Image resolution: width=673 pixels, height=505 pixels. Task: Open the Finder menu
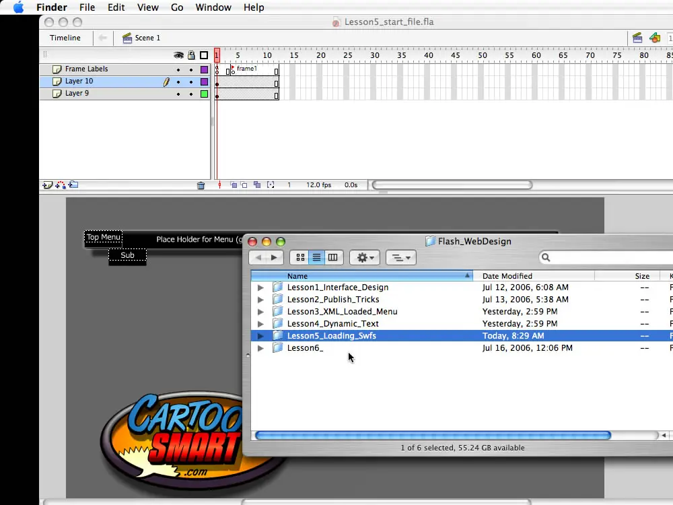[52, 7]
